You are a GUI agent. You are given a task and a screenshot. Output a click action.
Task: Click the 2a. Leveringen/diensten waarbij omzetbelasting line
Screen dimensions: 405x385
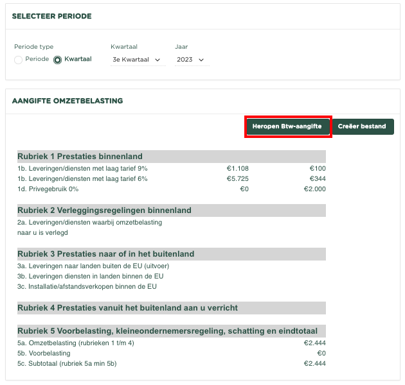tap(89, 223)
